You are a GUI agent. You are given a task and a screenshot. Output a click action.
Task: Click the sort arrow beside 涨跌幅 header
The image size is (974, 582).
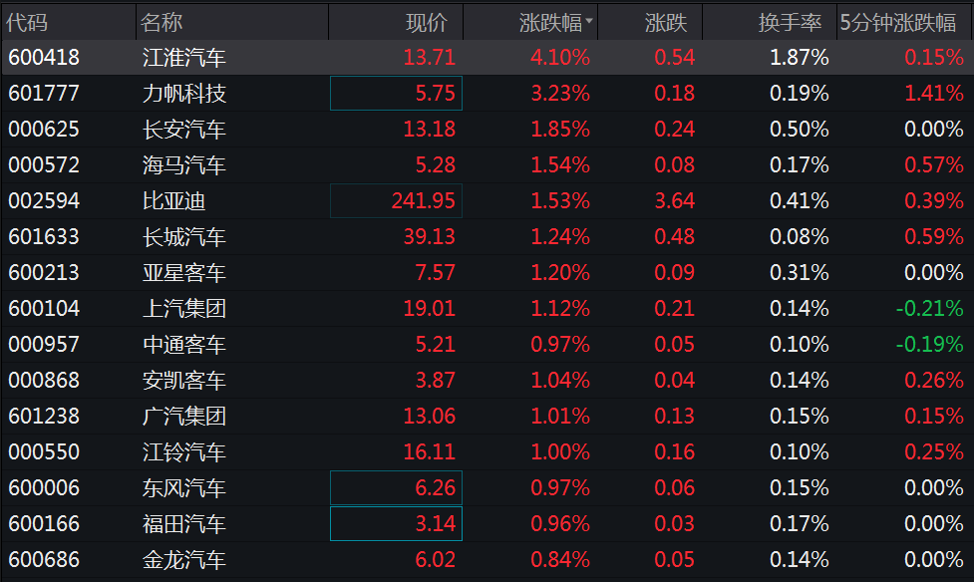[589, 21]
